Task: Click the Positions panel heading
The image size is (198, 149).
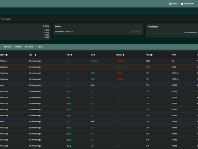Action: pyautogui.click(x=153, y=27)
